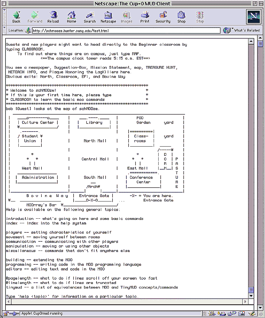Click the 'Welcome to schMOOze!' line
This screenshot has width=265, height=318.
coord(33,90)
